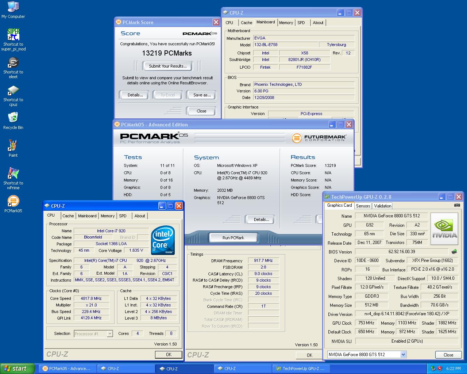Switch to Validation tab in GPU-Z
Screen dimensions: 467x374
tap(382, 206)
